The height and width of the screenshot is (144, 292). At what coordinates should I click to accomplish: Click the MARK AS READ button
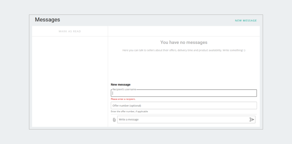pyautogui.click(x=70, y=31)
